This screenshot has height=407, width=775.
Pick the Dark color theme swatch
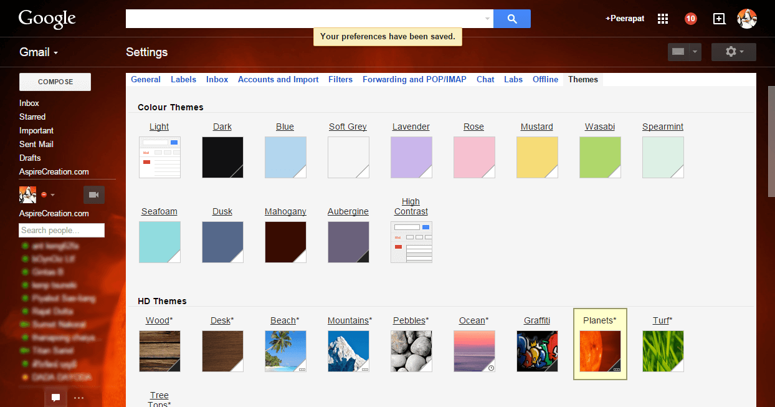pos(222,157)
